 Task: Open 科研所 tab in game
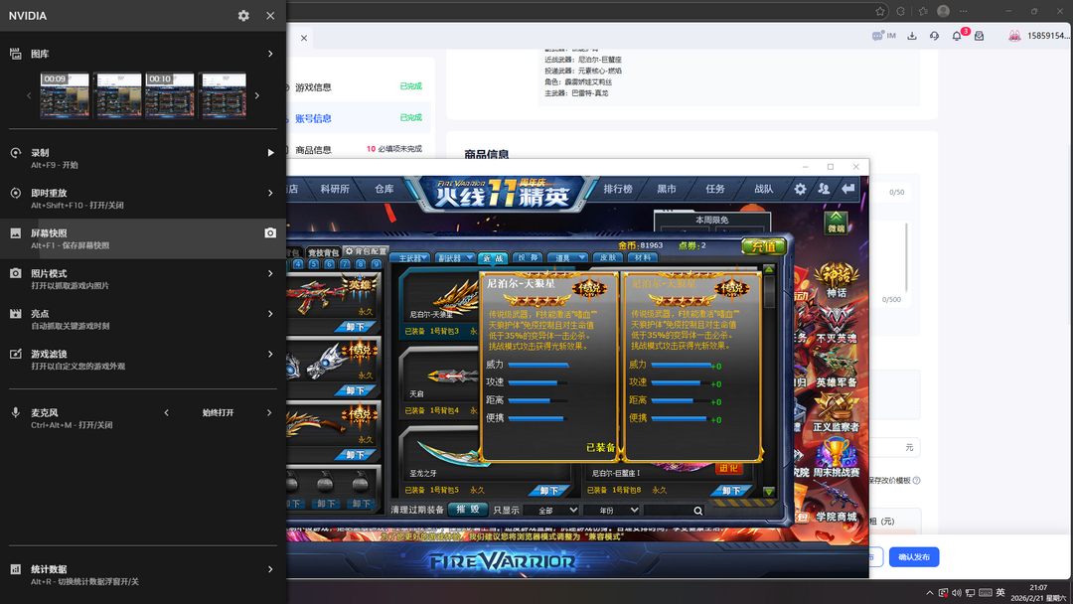coord(335,189)
